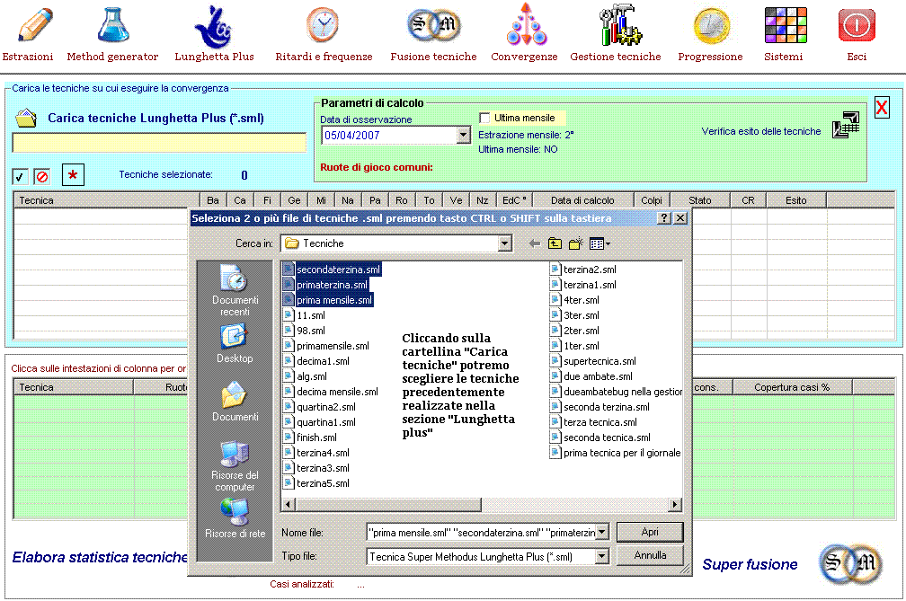Open Convergenze arrows icon

point(526,24)
